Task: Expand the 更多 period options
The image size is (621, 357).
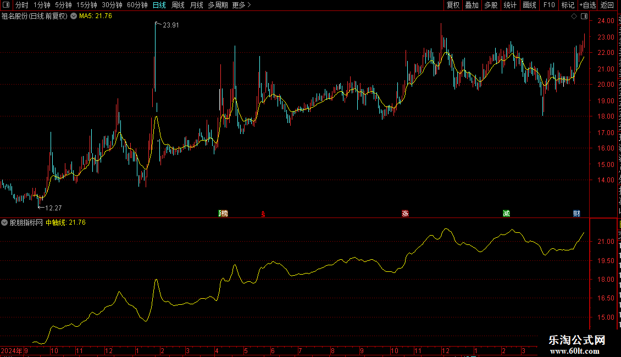Action: point(241,5)
